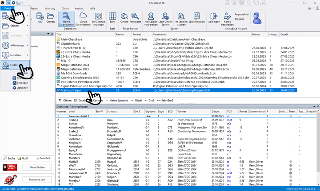Click the Mega Update logo
The height and width of the screenshot is (191, 320).
point(9,167)
